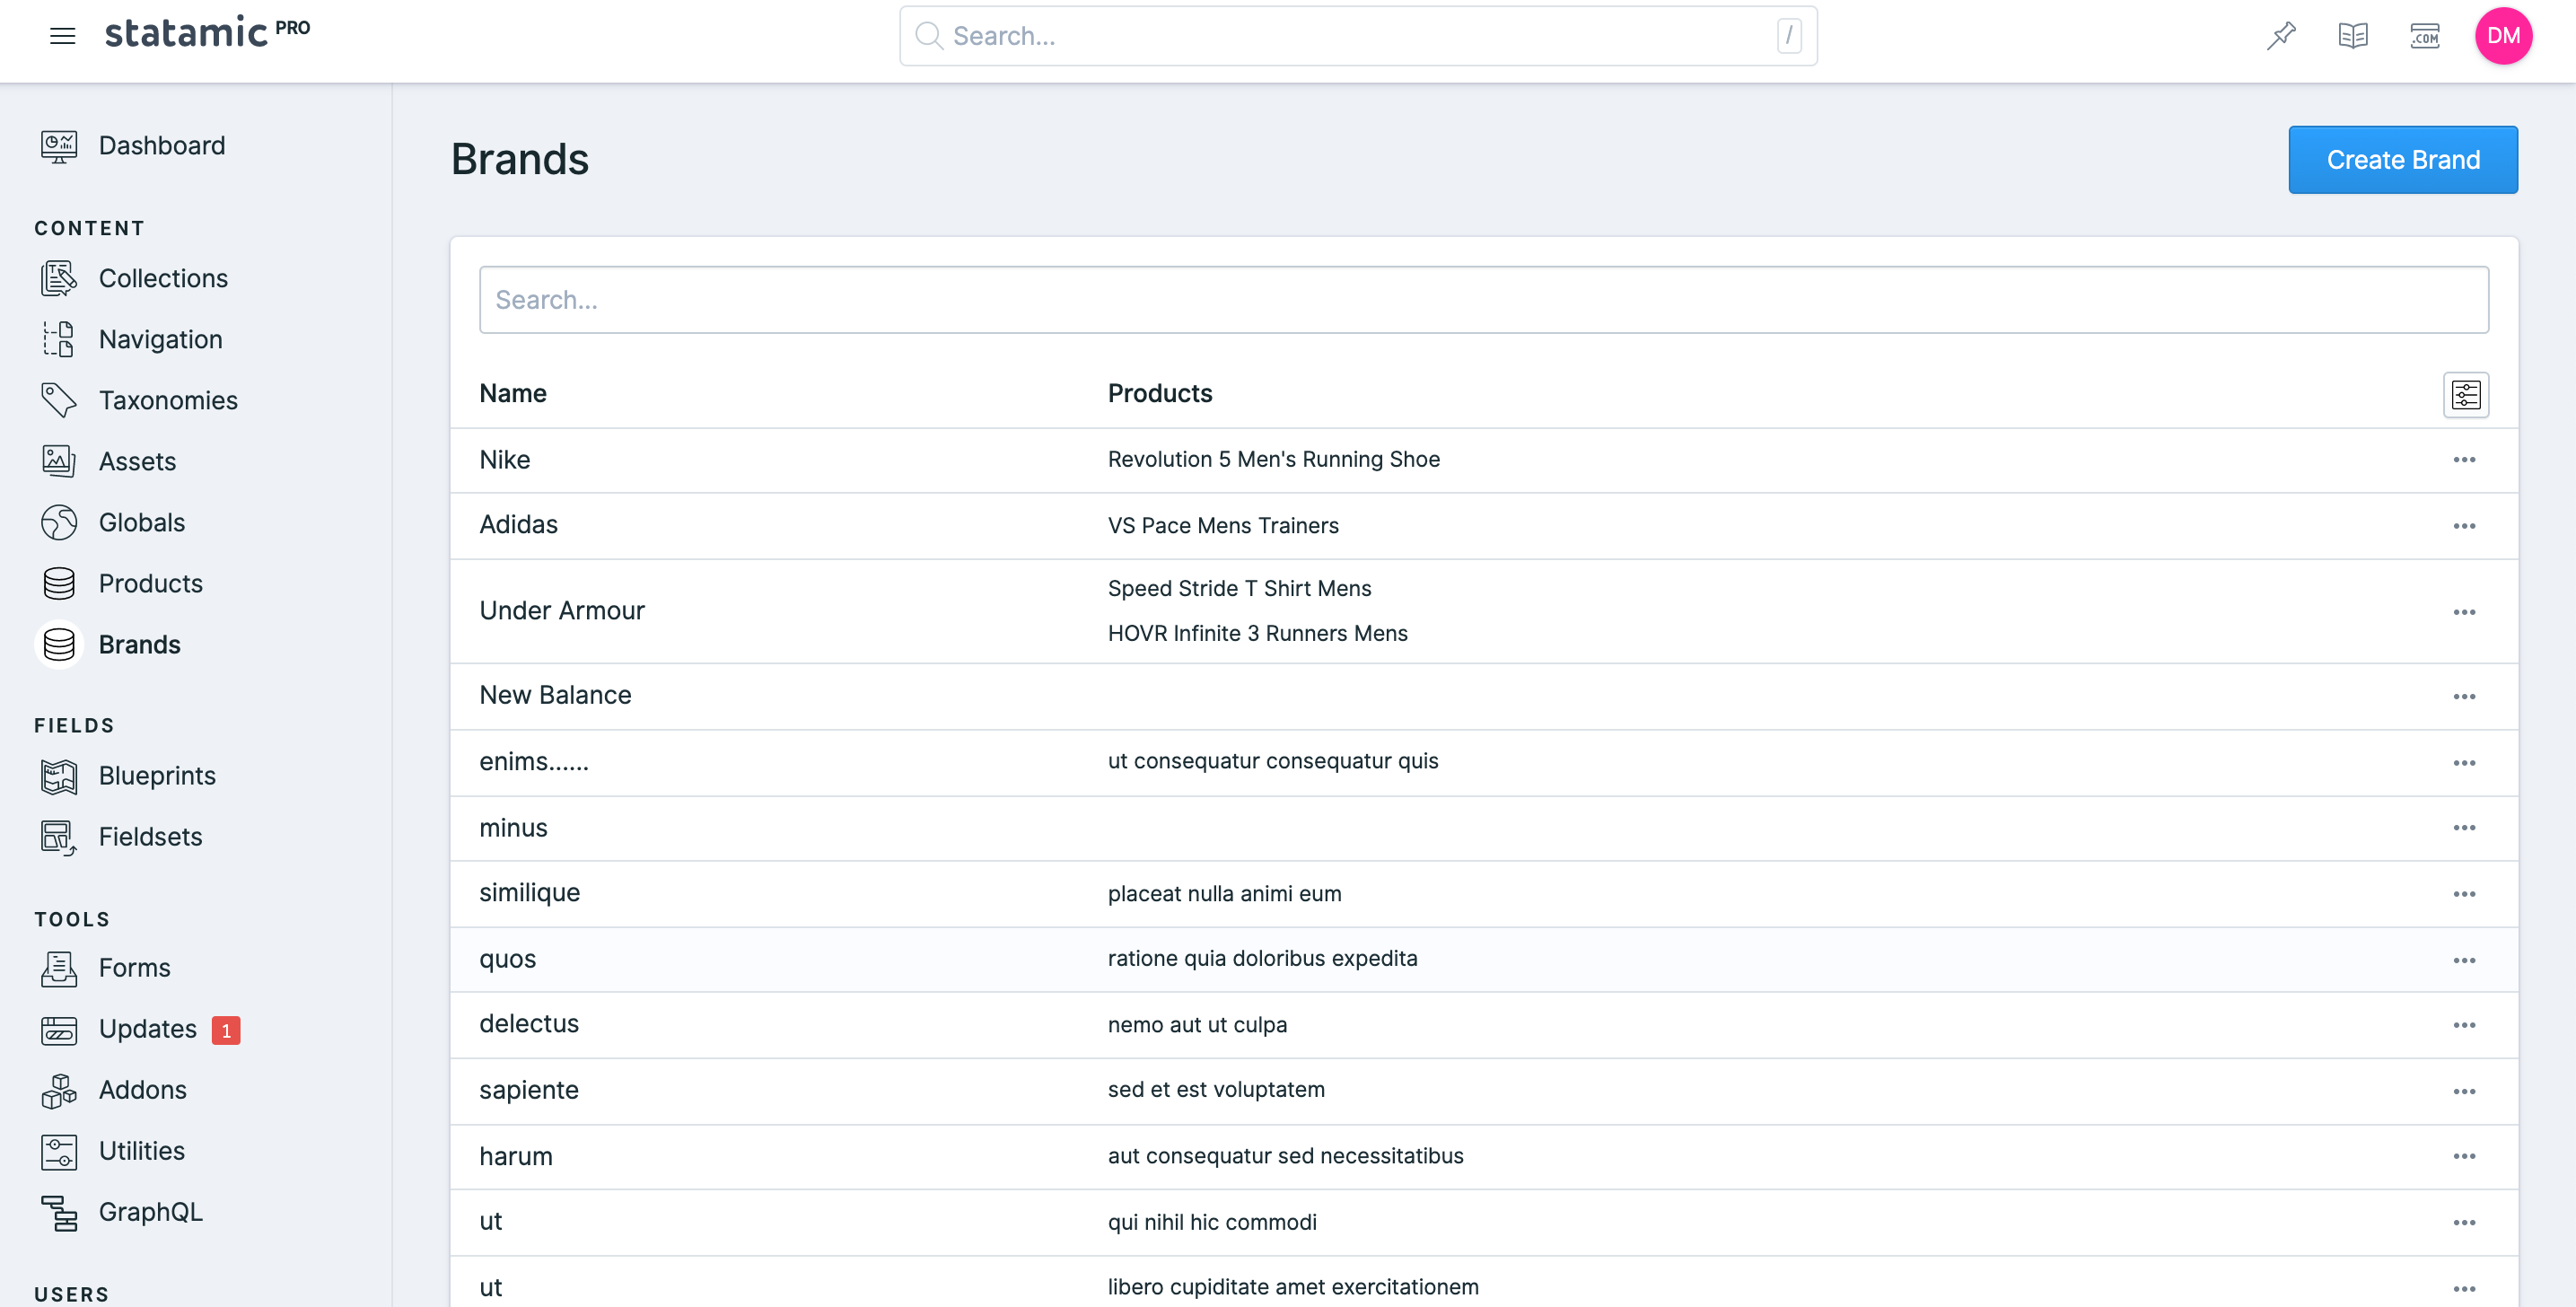This screenshot has width=2576, height=1307.
Task: Focus the global Search field in top bar
Action: [x=1358, y=36]
